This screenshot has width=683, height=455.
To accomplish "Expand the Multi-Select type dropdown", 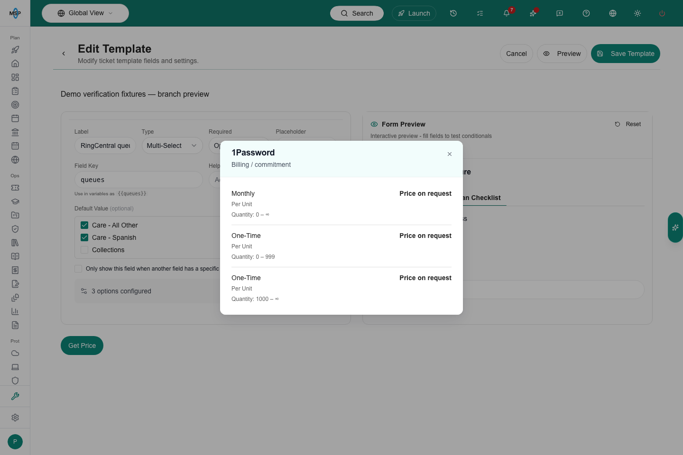I will click(172, 146).
